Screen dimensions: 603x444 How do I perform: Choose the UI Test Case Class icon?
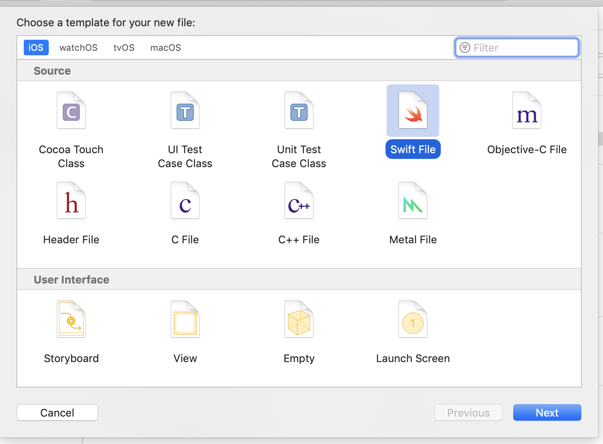coord(185,111)
